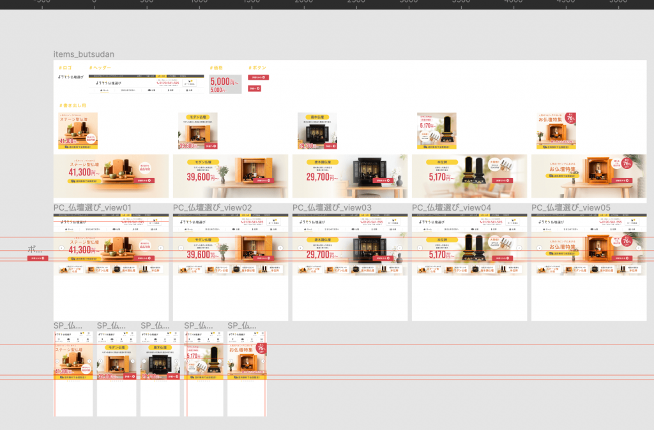This screenshot has height=430, width=654.
Task: Select the wide 5,170円 本位牌 banner
Action: [x=469, y=176]
